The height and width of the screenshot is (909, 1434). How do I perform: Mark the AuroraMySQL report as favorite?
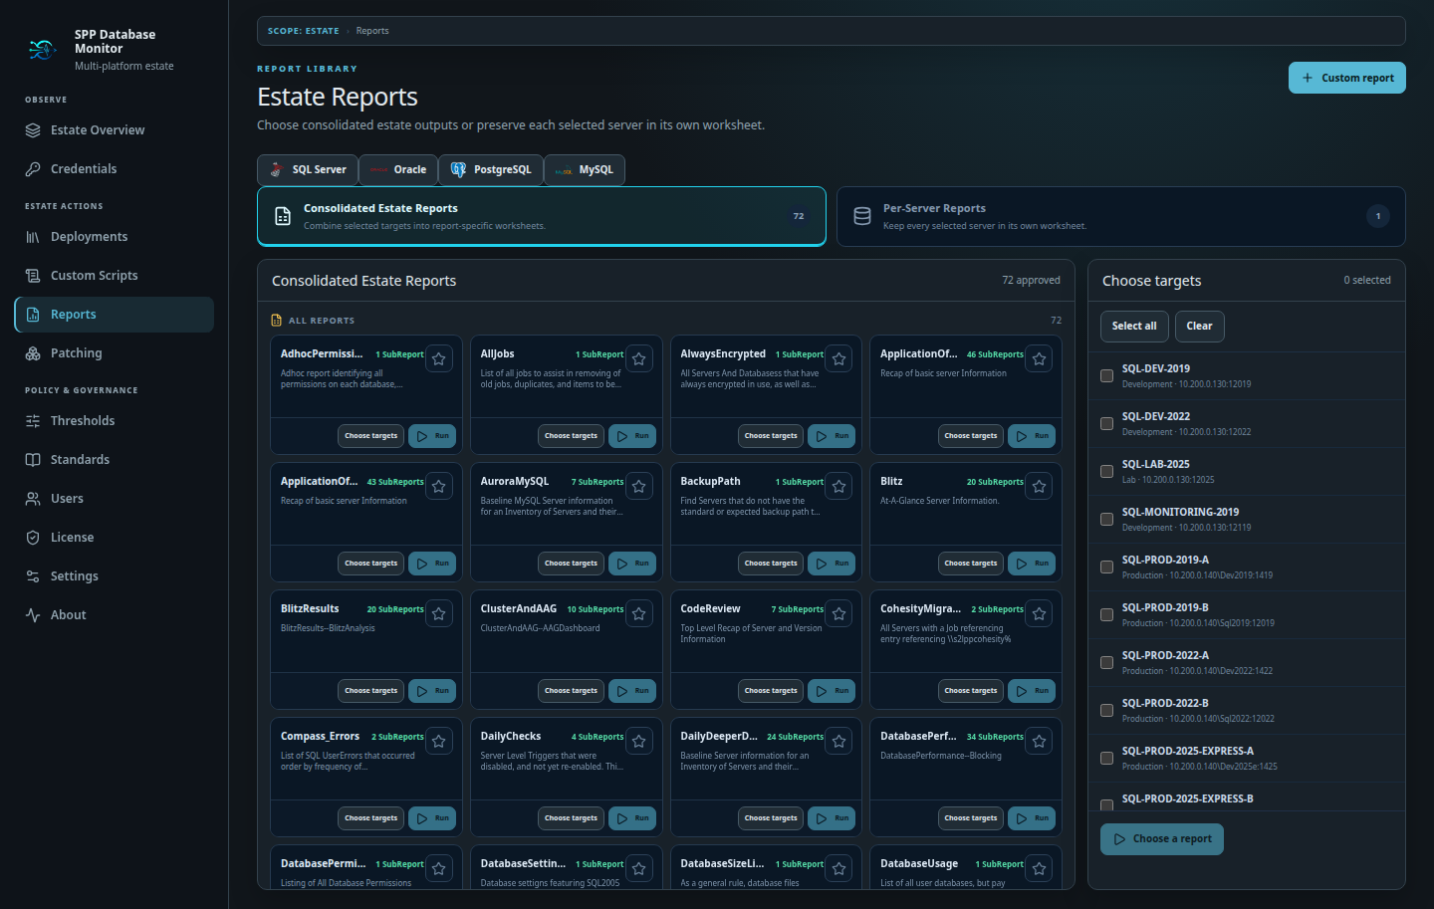(x=639, y=486)
